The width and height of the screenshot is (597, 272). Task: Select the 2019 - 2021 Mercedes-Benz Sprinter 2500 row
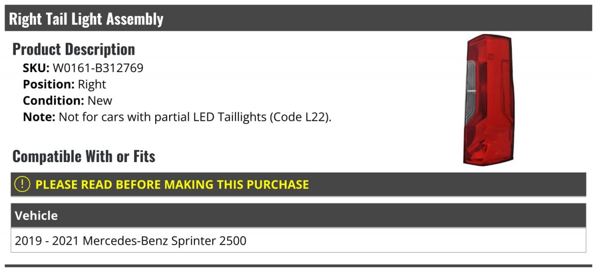[298, 241]
